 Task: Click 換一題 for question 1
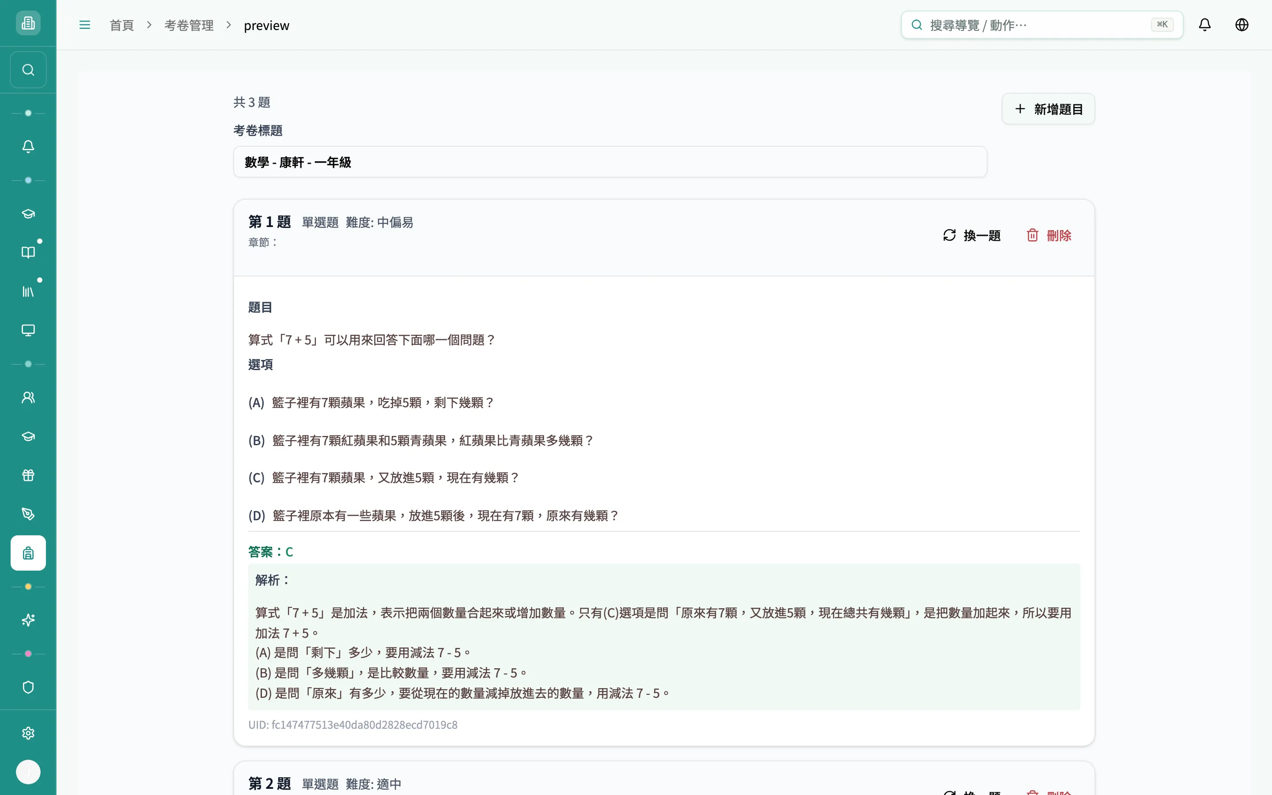click(972, 235)
